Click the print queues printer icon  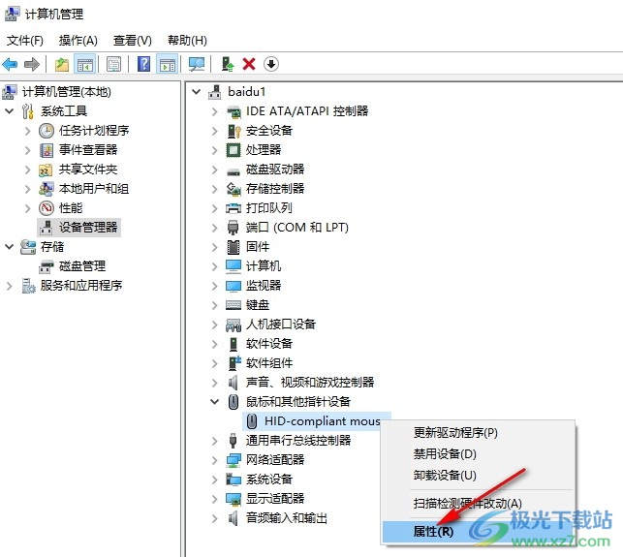[234, 208]
